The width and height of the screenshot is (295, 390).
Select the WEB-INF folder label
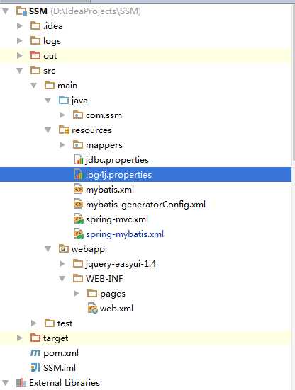click(x=104, y=279)
